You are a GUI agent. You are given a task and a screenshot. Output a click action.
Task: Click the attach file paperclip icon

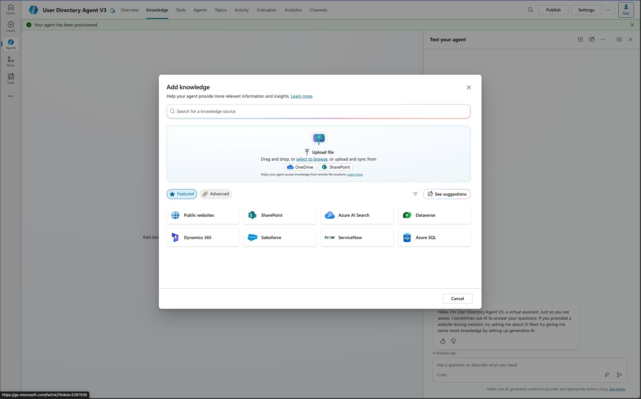click(x=607, y=375)
